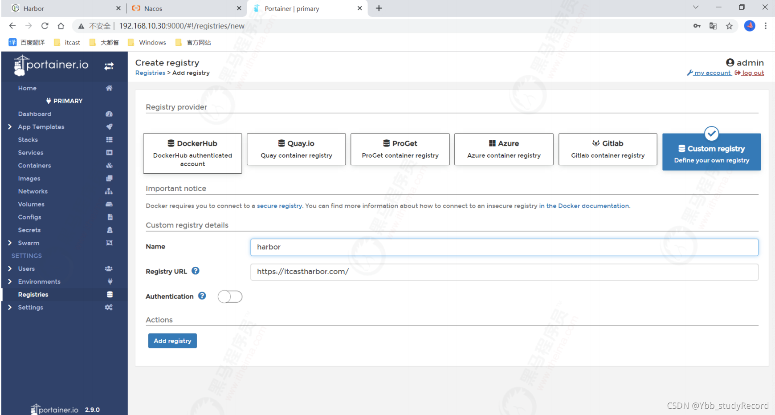
Task: Toggle the Authentication switch
Action: [x=230, y=297]
